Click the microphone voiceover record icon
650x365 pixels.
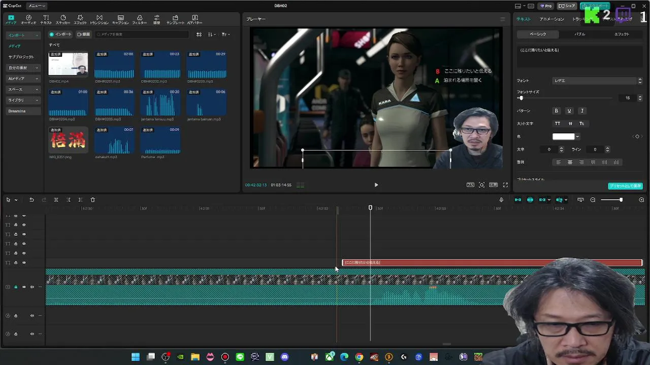coord(501,200)
